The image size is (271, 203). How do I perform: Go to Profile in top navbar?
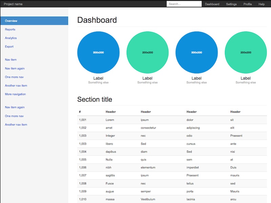248,4
